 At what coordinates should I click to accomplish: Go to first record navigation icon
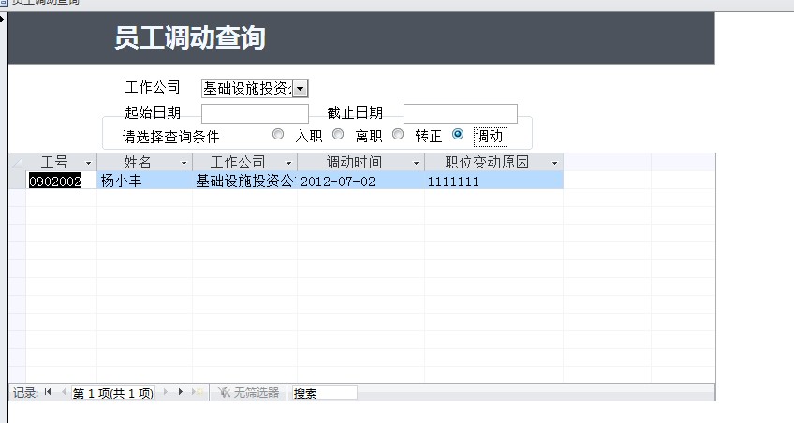coord(48,391)
